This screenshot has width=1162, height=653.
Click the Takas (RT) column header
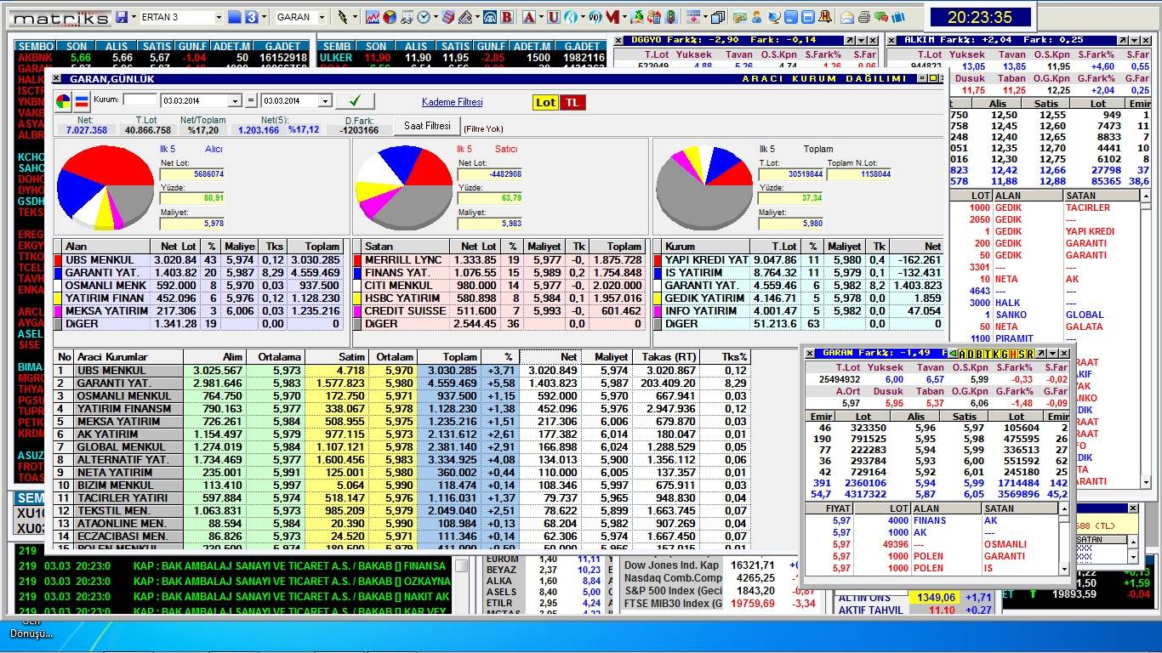point(667,357)
